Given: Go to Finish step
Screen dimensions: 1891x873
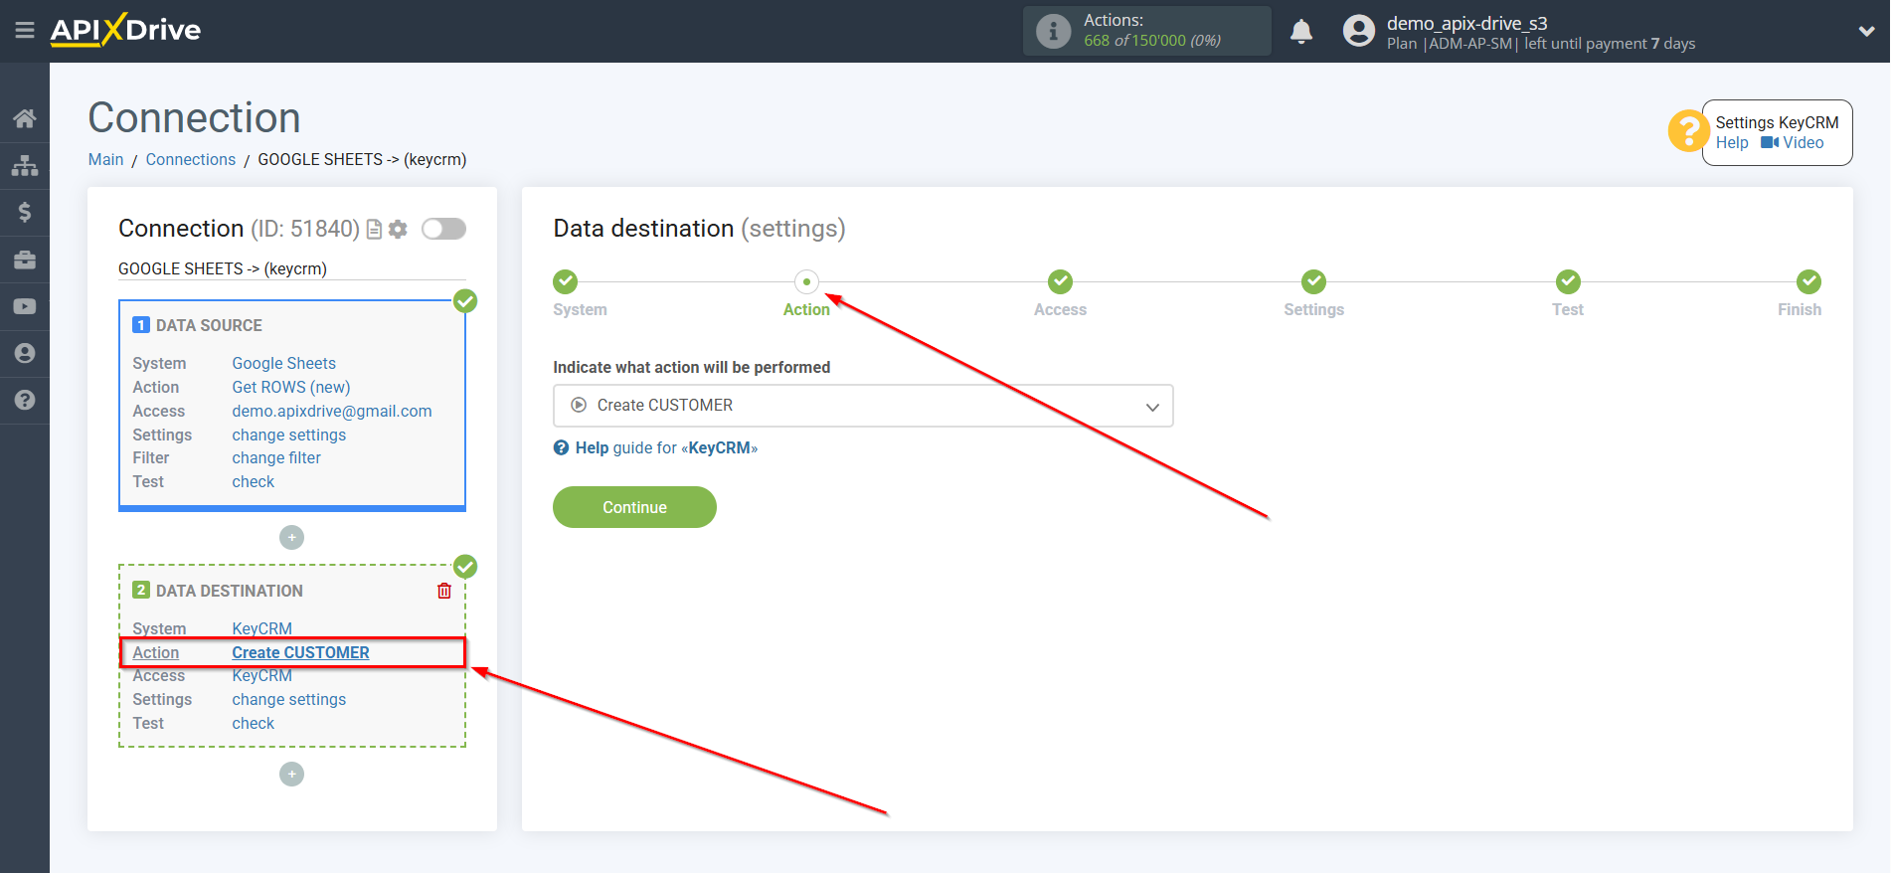Looking at the screenshot, I should coord(1808,282).
